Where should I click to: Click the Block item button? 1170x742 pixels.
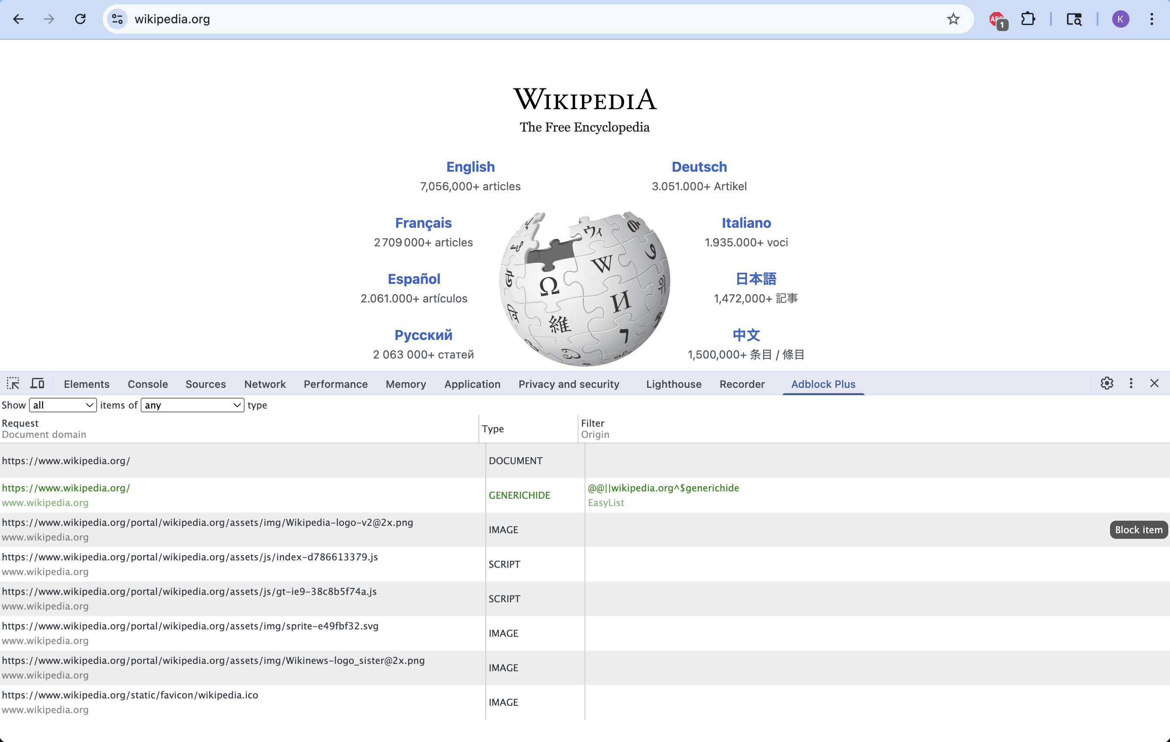[x=1139, y=529]
